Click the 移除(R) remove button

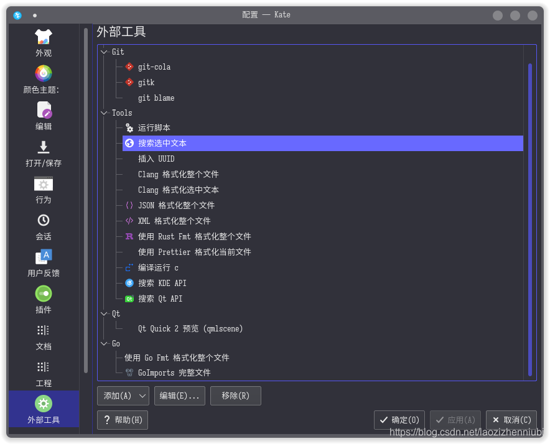236,395
